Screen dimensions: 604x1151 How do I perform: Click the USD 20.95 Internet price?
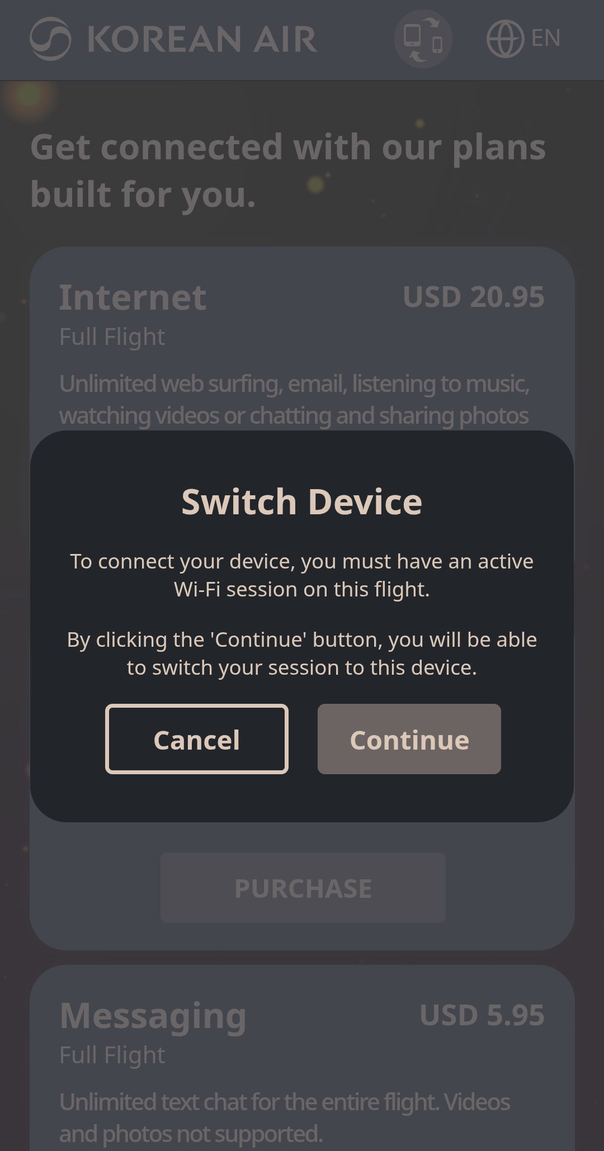(x=474, y=297)
